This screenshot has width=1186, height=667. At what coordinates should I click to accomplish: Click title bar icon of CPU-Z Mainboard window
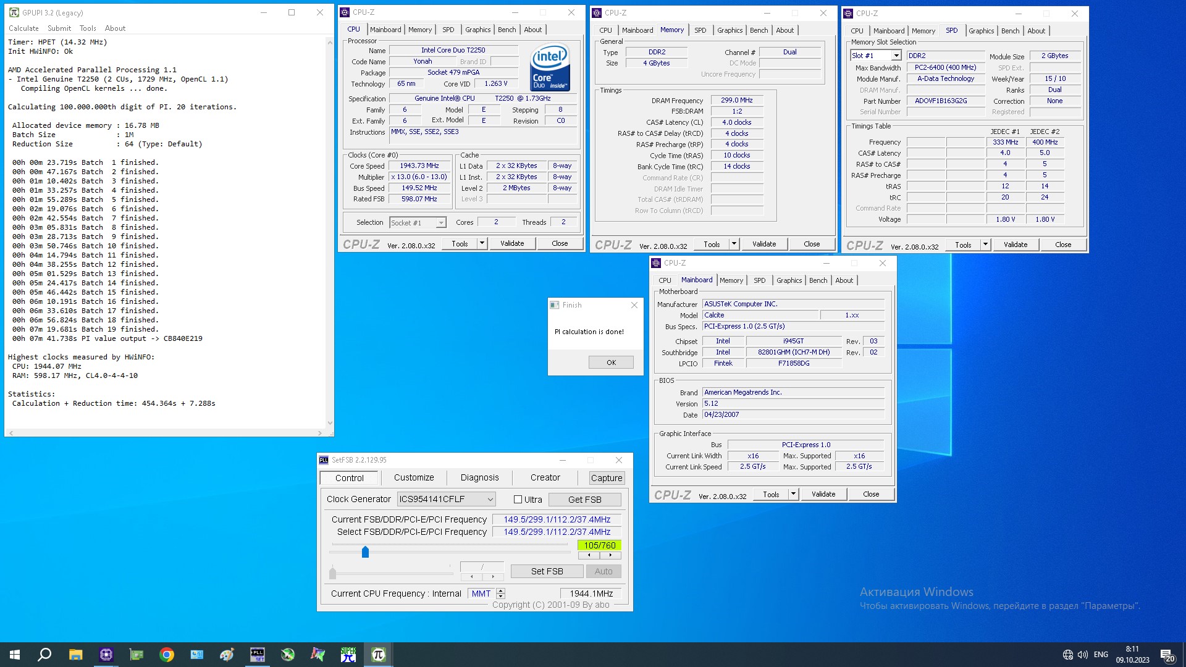(656, 263)
